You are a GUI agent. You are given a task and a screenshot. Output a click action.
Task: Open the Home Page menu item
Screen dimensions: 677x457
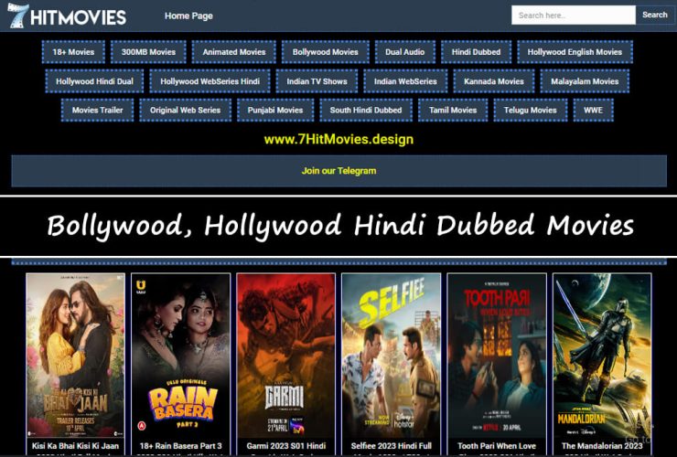(188, 16)
